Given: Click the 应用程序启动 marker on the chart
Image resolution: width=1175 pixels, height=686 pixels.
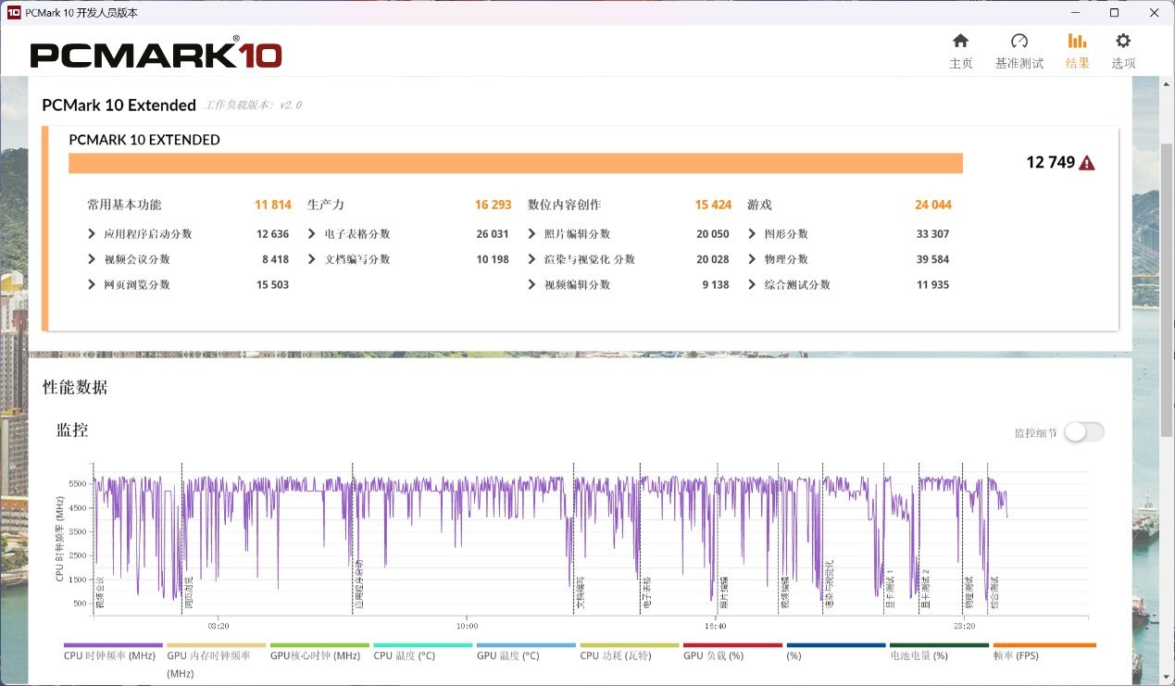Looking at the screenshot, I should point(358,586).
